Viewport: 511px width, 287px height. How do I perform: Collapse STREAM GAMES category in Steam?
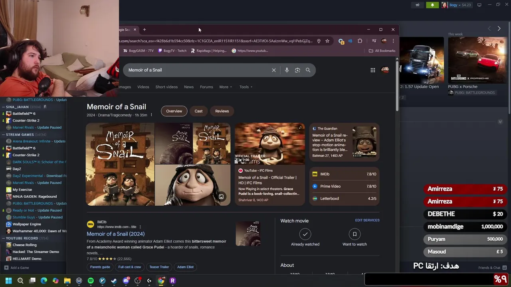3,134
